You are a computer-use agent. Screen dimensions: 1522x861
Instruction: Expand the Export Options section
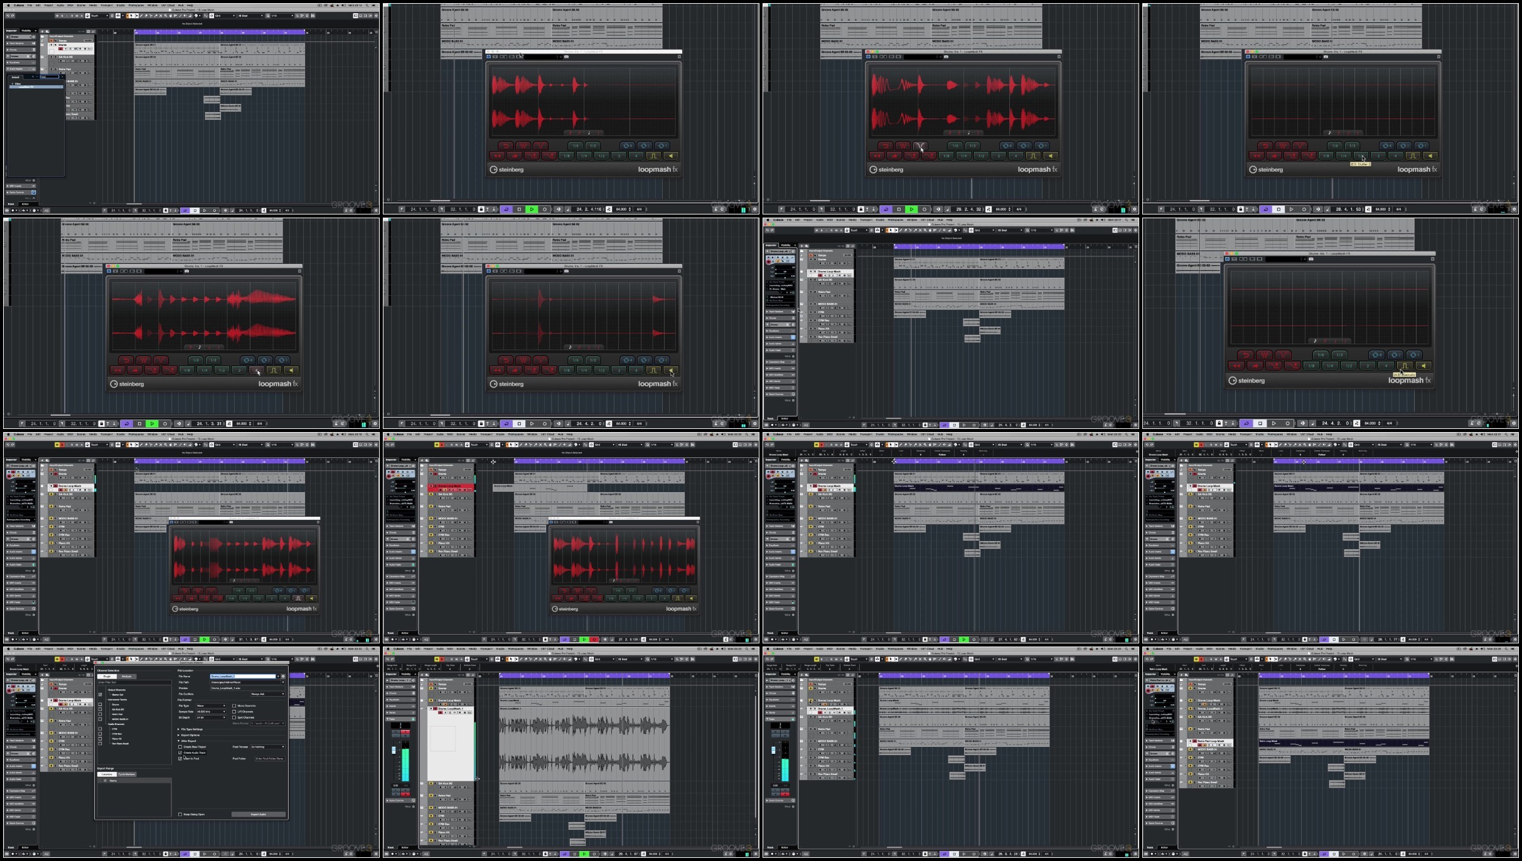[190, 735]
